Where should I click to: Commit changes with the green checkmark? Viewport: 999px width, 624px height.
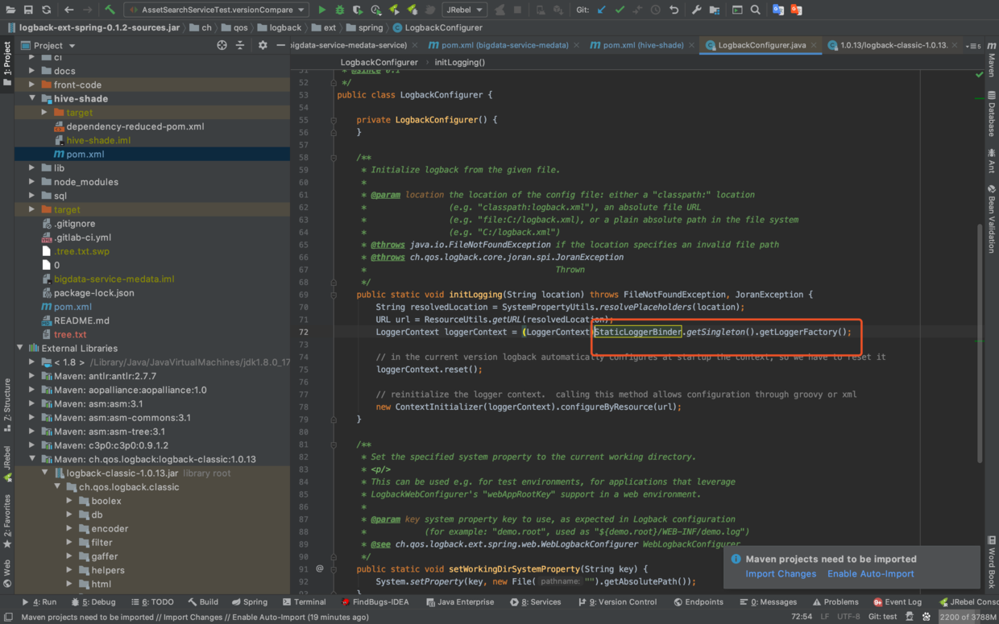click(x=620, y=10)
